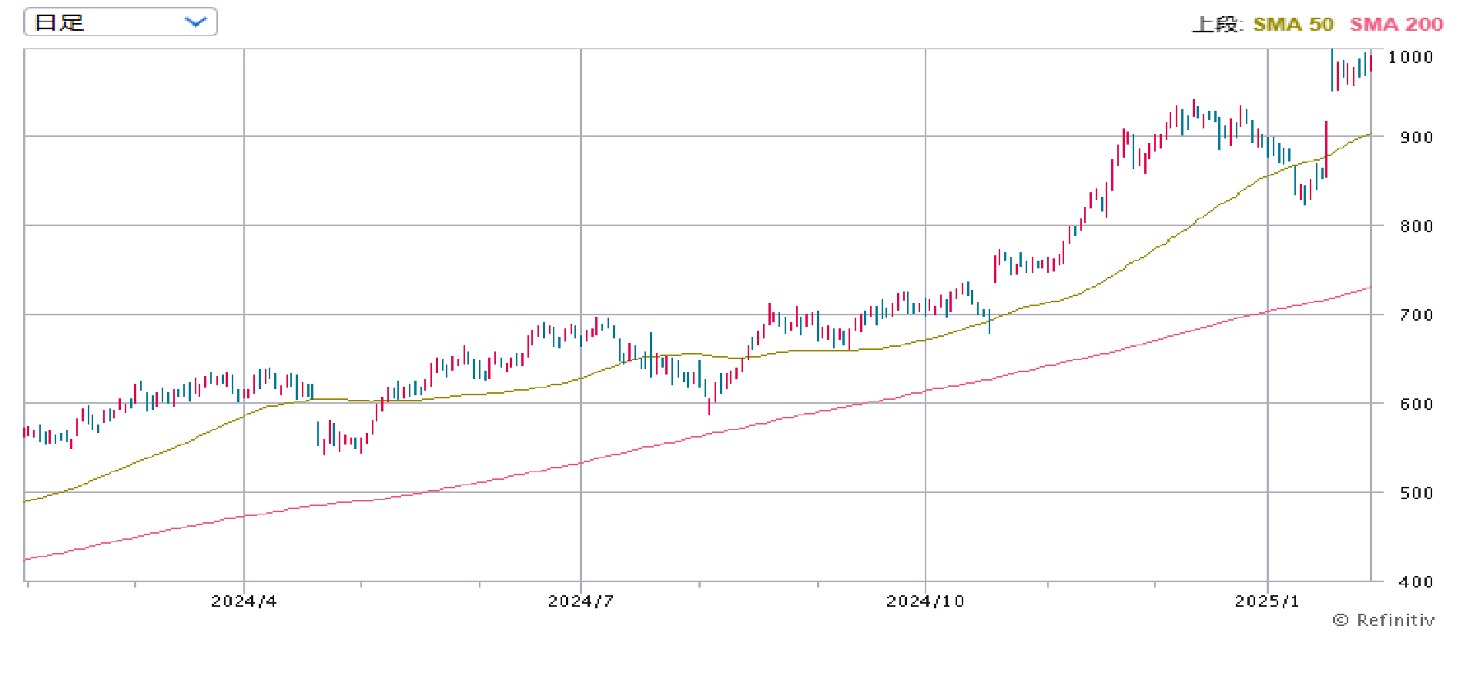Click the 900 price axis label
Image resolution: width=1473 pixels, height=676 pixels.
[1416, 138]
